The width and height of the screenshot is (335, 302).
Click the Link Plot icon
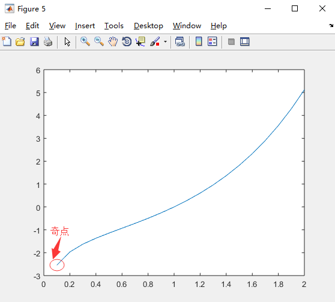coord(180,41)
